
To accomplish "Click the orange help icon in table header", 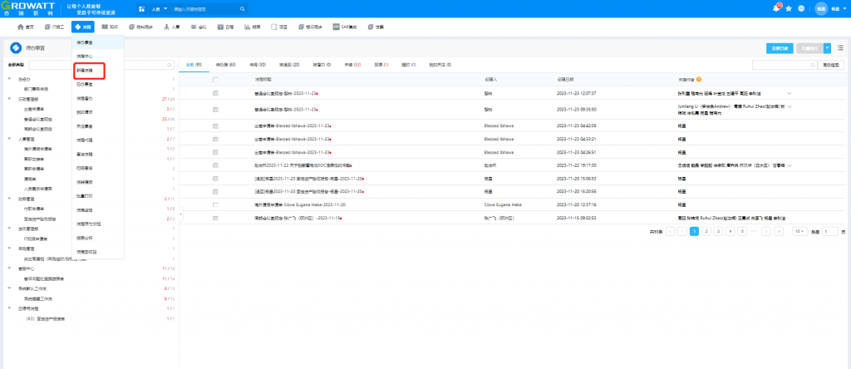I will click(698, 79).
